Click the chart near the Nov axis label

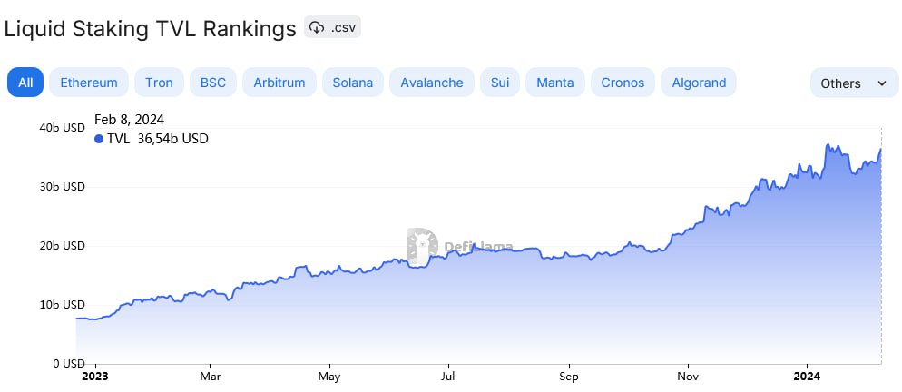click(688, 376)
